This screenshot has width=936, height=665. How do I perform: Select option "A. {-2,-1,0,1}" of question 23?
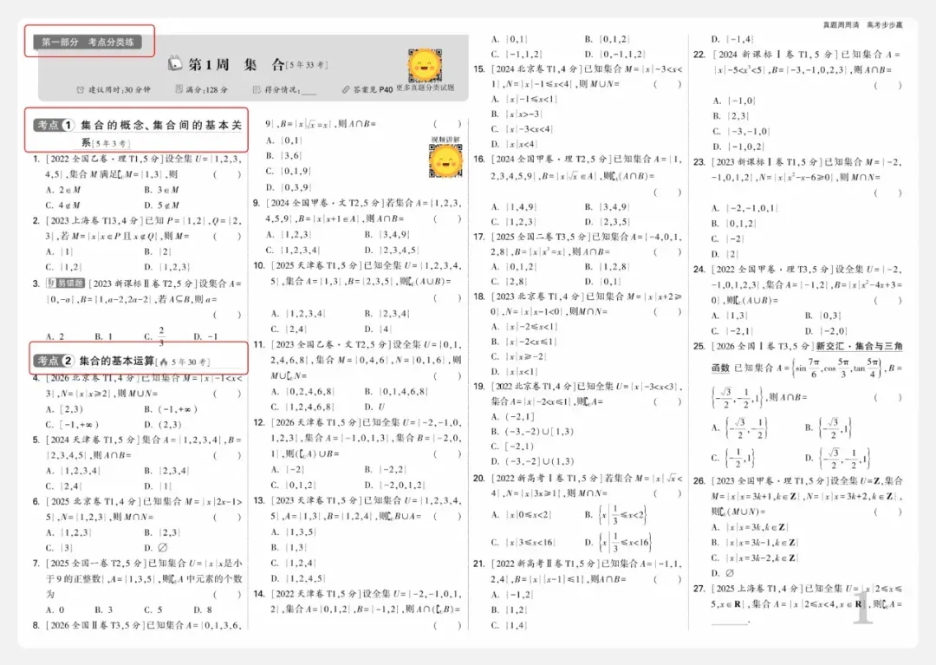[x=744, y=208]
